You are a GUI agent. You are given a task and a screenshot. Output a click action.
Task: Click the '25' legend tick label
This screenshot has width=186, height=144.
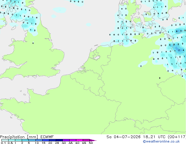coord(57,143)
